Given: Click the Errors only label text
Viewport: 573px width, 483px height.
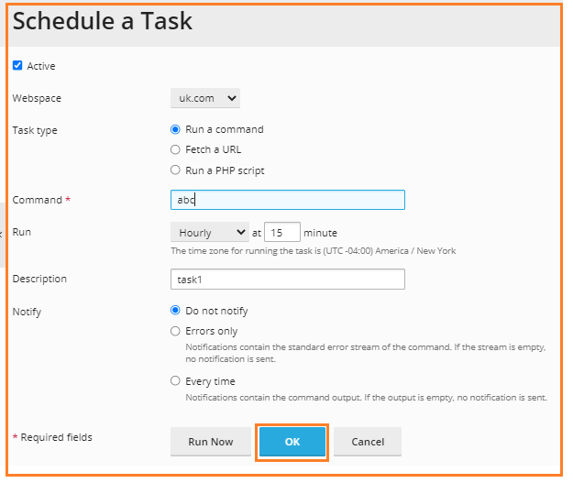Looking at the screenshot, I should coord(212,331).
